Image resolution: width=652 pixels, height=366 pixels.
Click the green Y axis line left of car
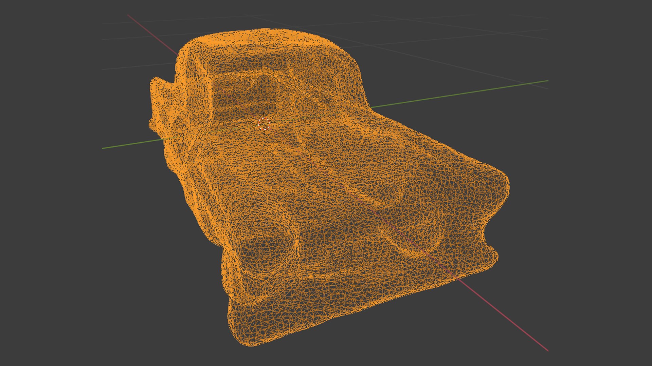coord(132,144)
